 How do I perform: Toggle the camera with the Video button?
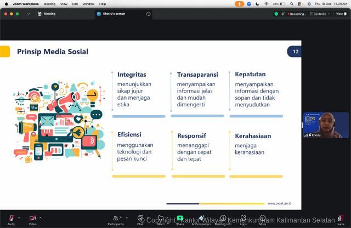point(32,219)
